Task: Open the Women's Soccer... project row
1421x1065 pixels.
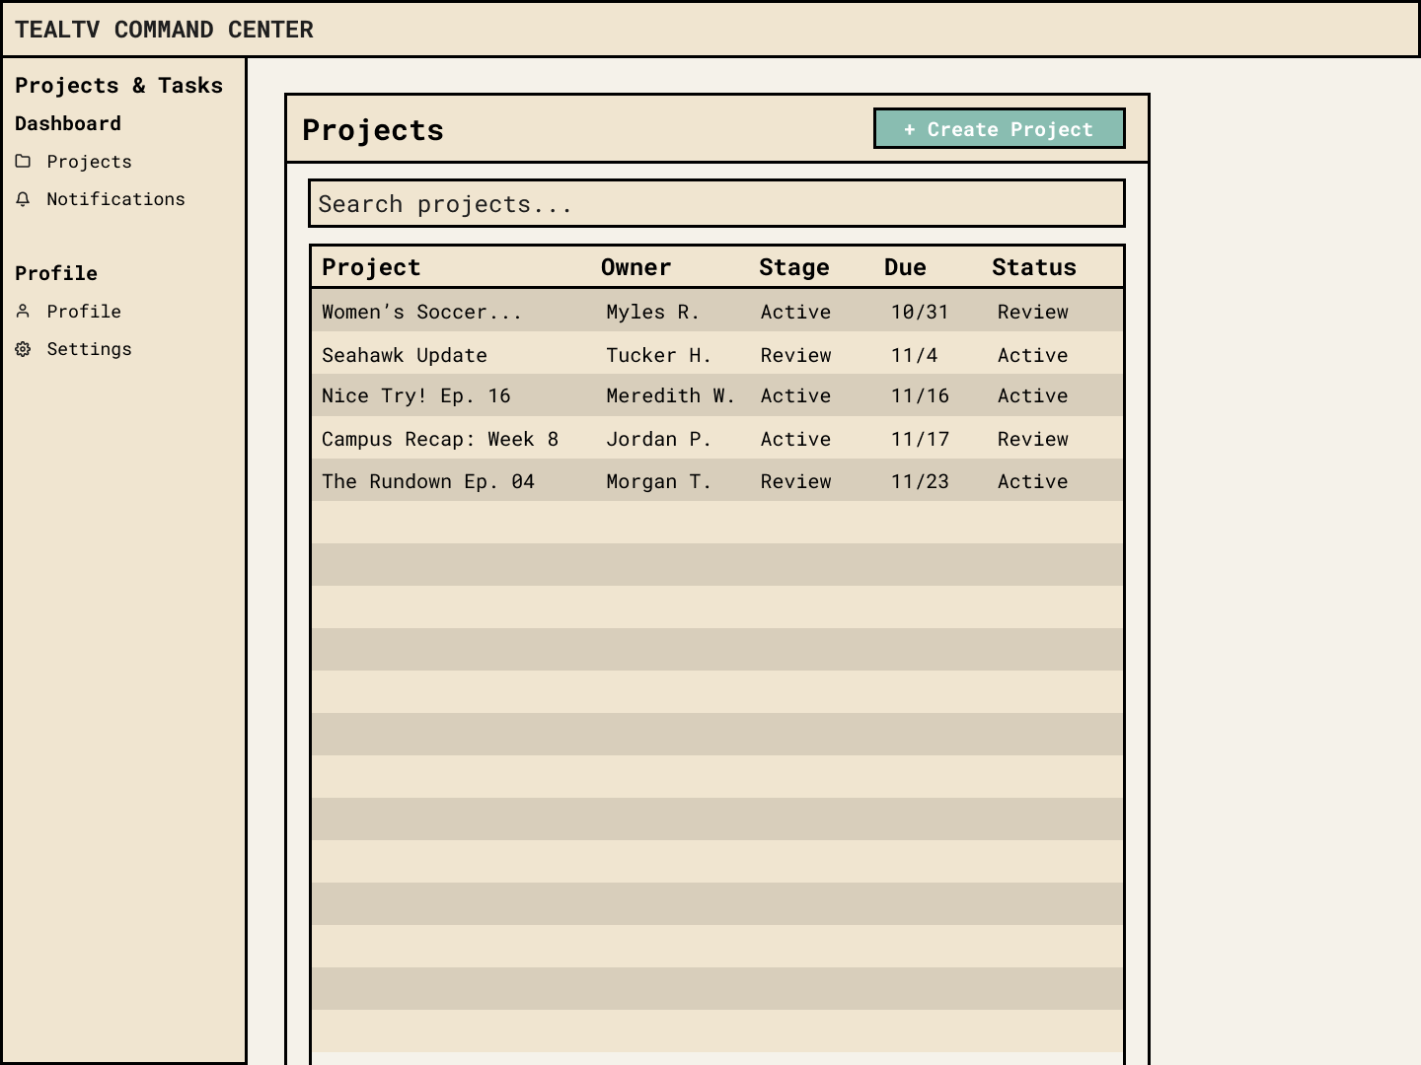Action: click(717, 311)
